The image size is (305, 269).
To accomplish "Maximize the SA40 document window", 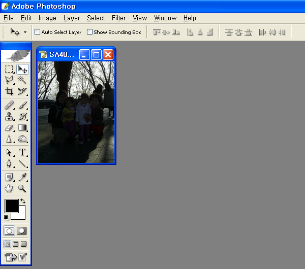I will click(96, 55).
